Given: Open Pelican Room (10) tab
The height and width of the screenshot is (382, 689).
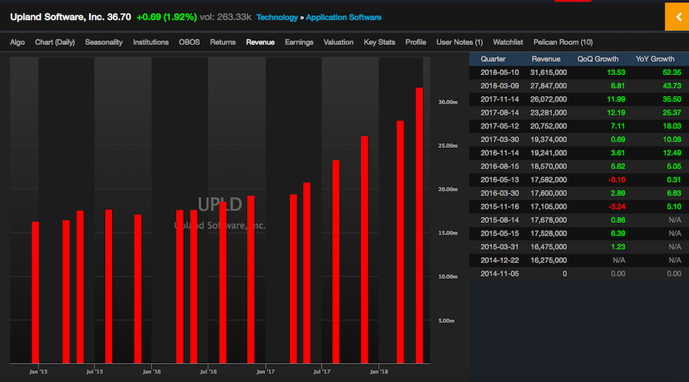Looking at the screenshot, I should click(563, 42).
